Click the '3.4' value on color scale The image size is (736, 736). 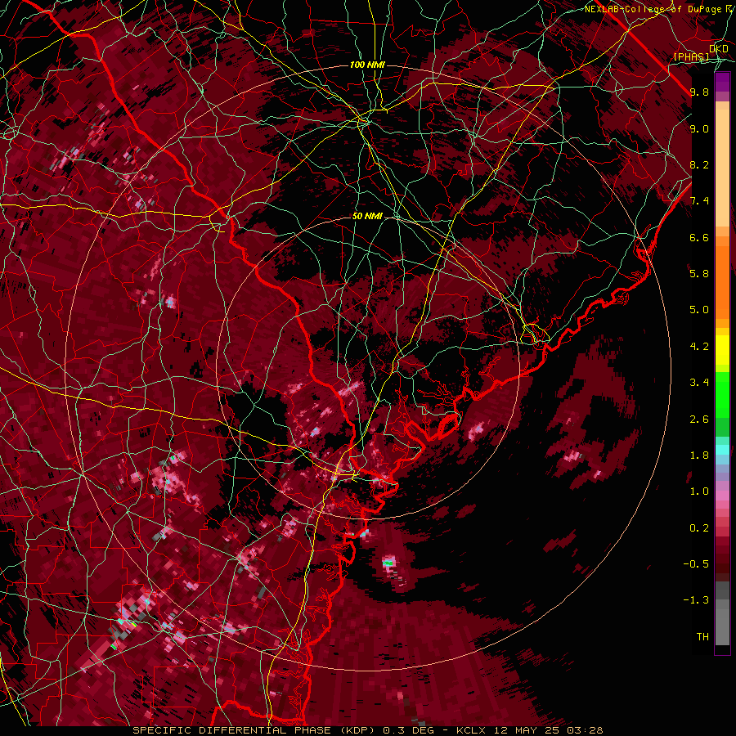[699, 383]
